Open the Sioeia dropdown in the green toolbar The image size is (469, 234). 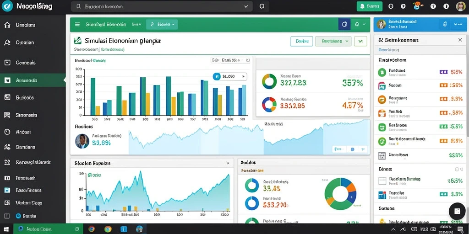click(x=162, y=25)
